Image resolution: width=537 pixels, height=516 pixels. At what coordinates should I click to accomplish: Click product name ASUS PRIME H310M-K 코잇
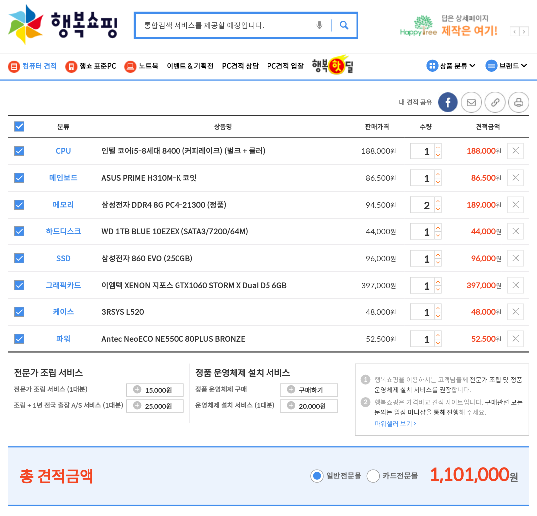tap(149, 178)
